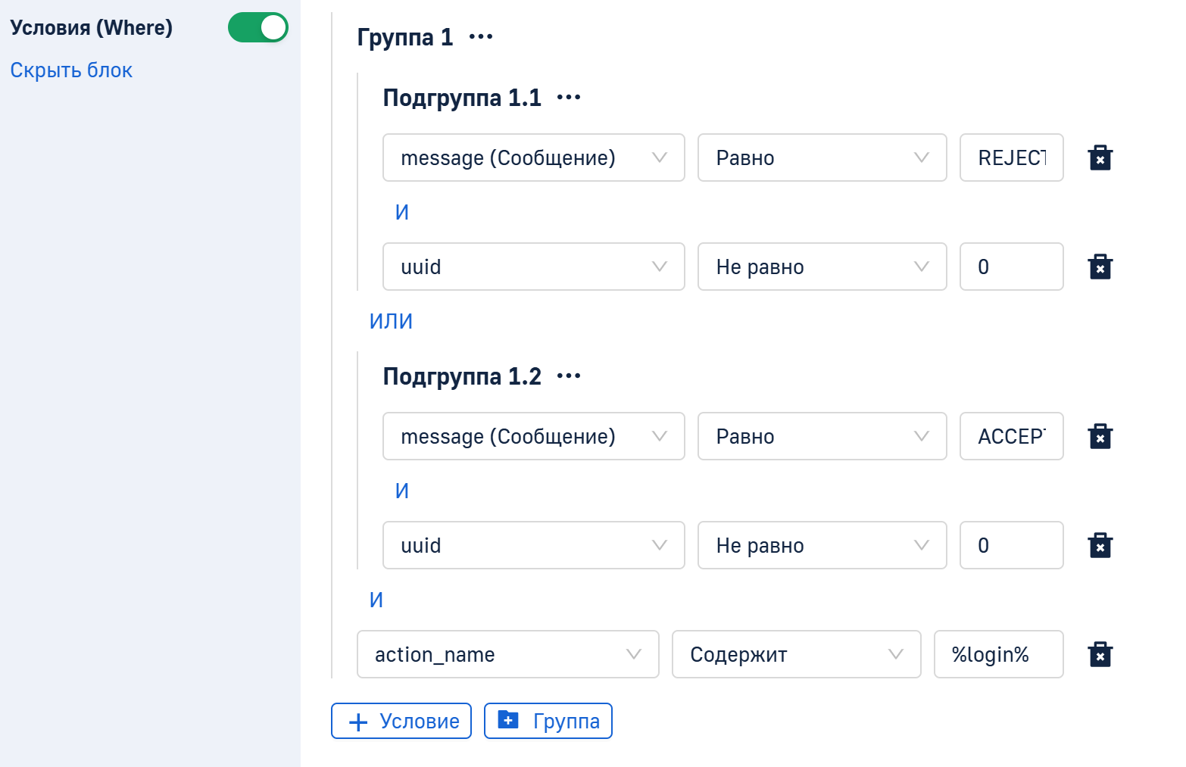Toggle the Условия (Where) switch off
Screen dimensions: 1186x767
tap(258, 28)
